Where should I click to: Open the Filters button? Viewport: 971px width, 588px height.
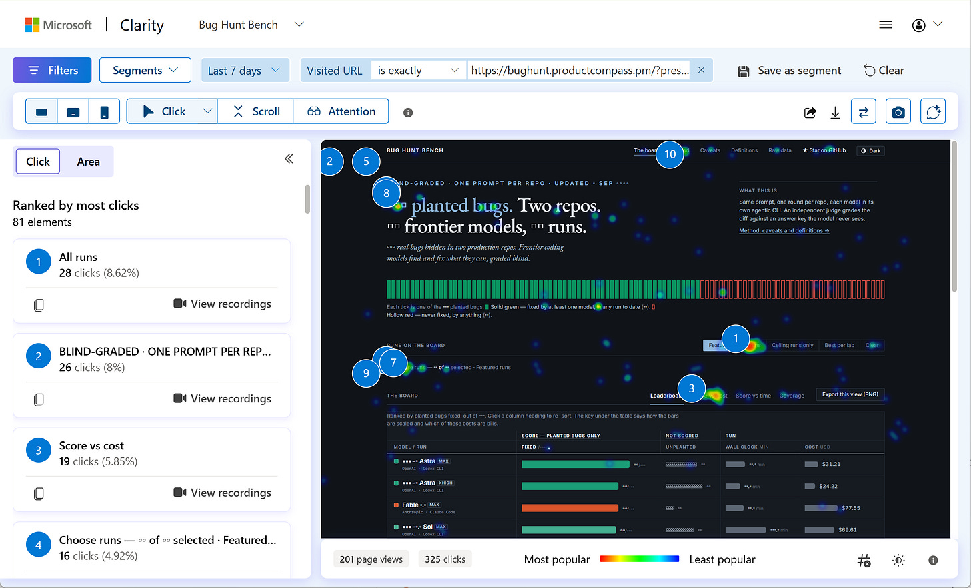[52, 70]
